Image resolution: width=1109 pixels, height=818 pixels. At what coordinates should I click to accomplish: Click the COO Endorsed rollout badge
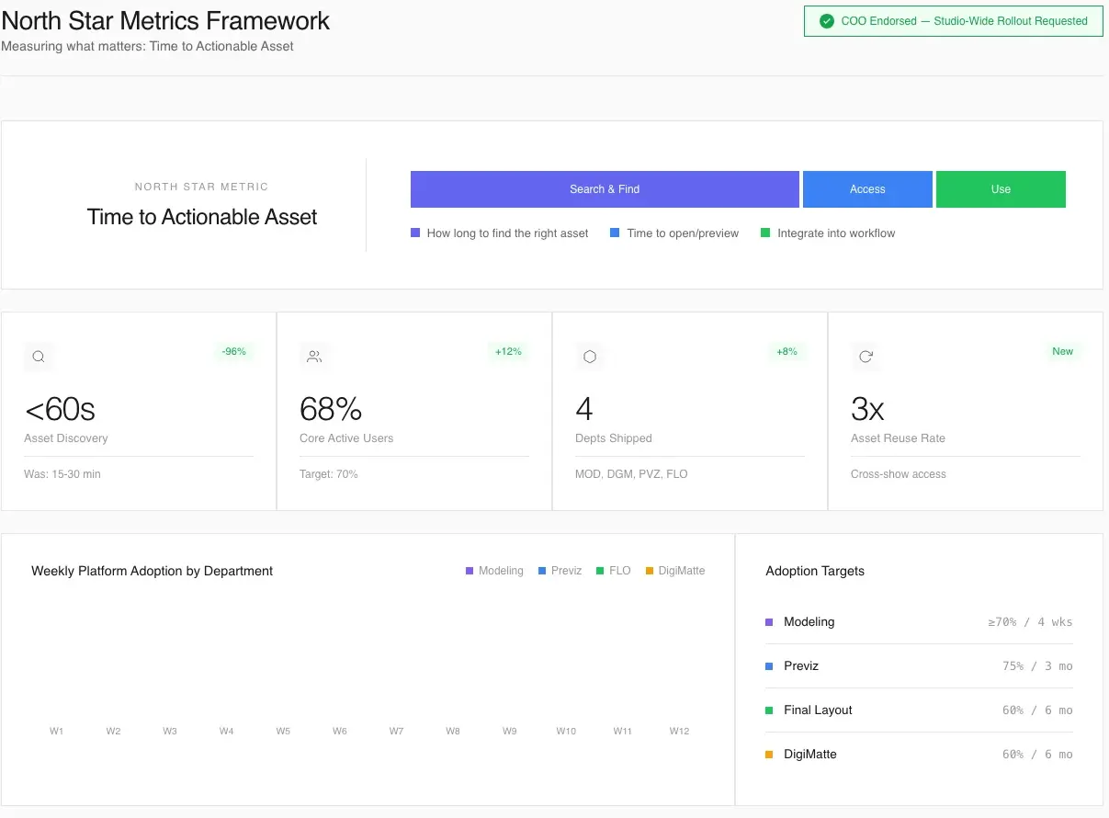pos(953,20)
